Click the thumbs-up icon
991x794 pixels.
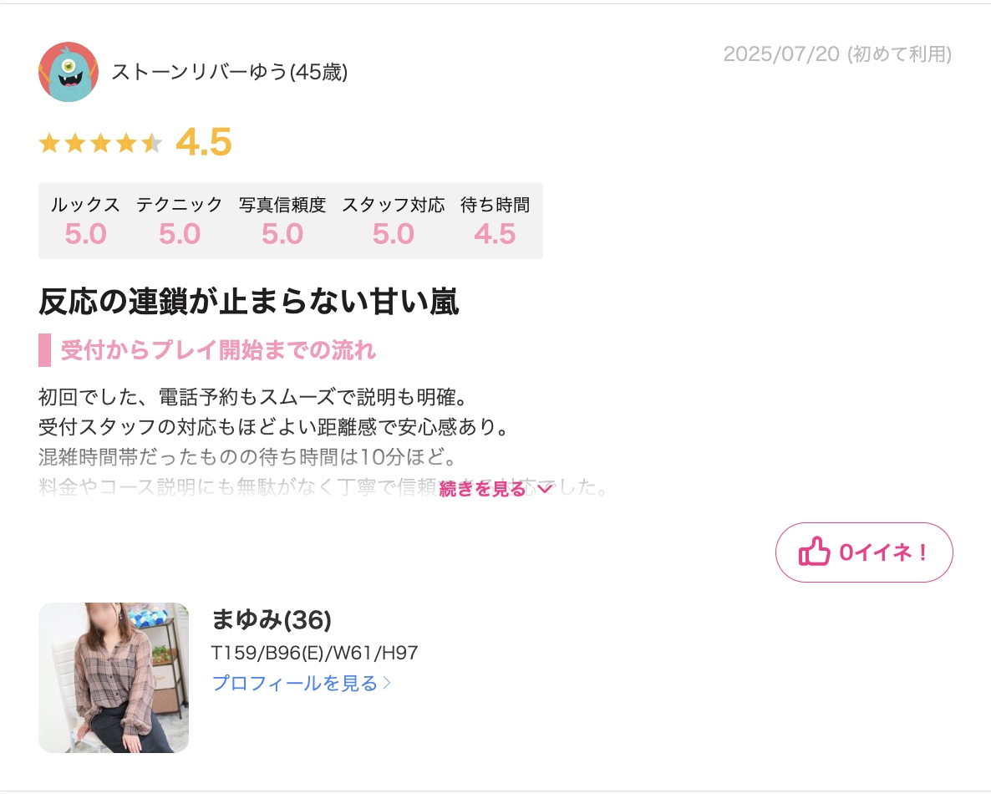point(814,552)
